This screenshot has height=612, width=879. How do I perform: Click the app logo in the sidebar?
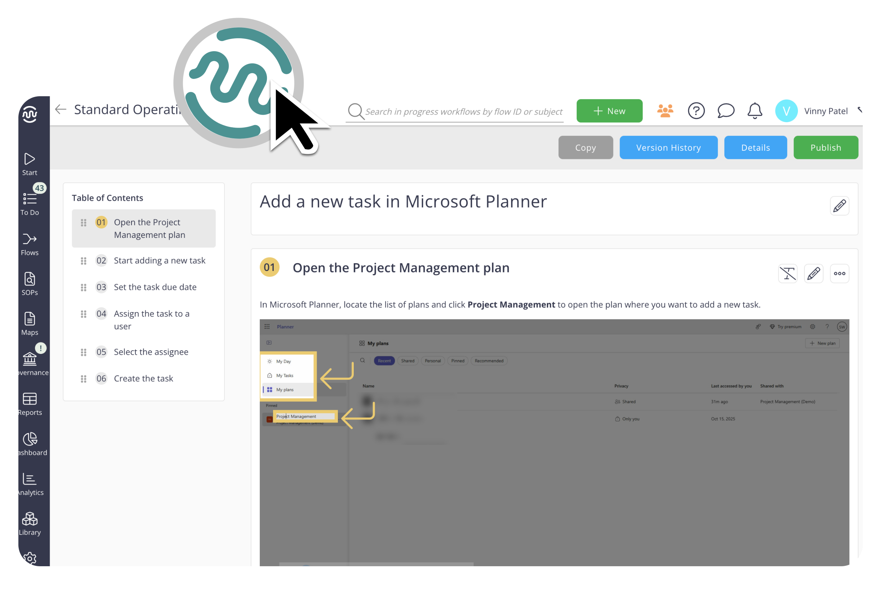[x=30, y=114]
